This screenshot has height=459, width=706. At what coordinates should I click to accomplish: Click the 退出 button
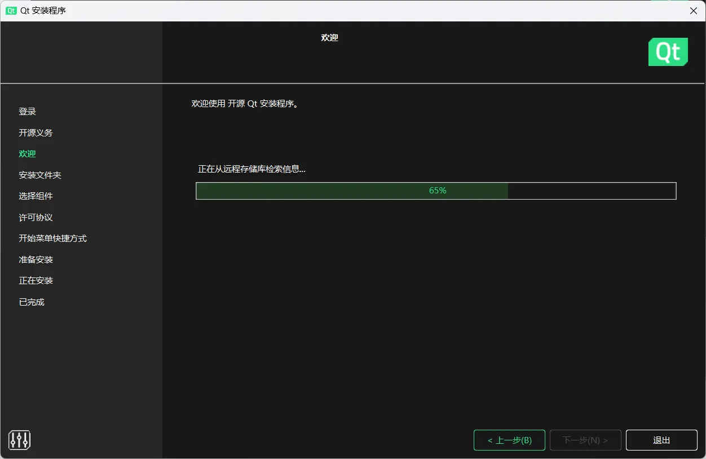click(661, 440)
